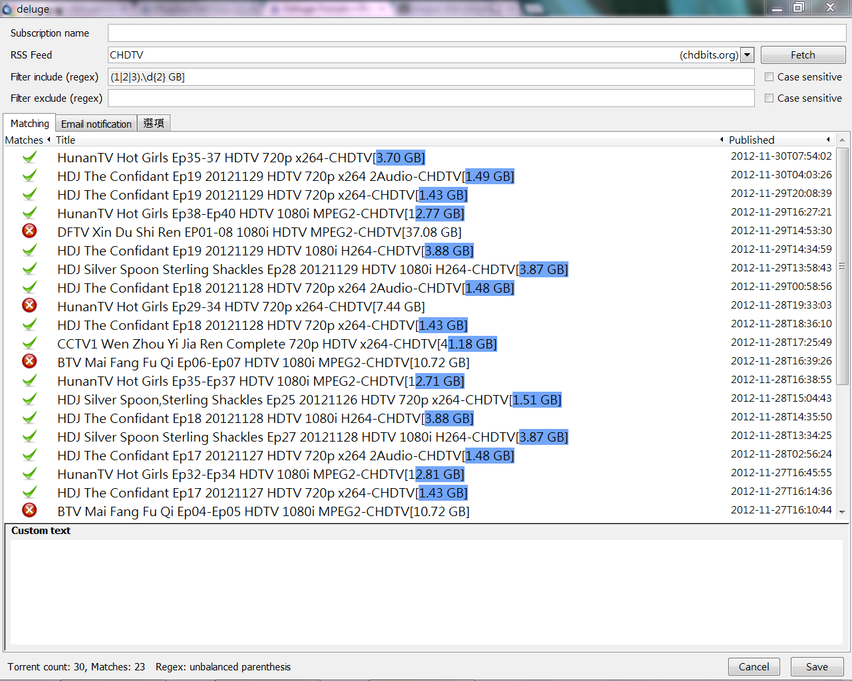Screen dimensions: 852x681
Task: Click published date 2012-11-27T16:10:44
Action: [x=781, y=510]
